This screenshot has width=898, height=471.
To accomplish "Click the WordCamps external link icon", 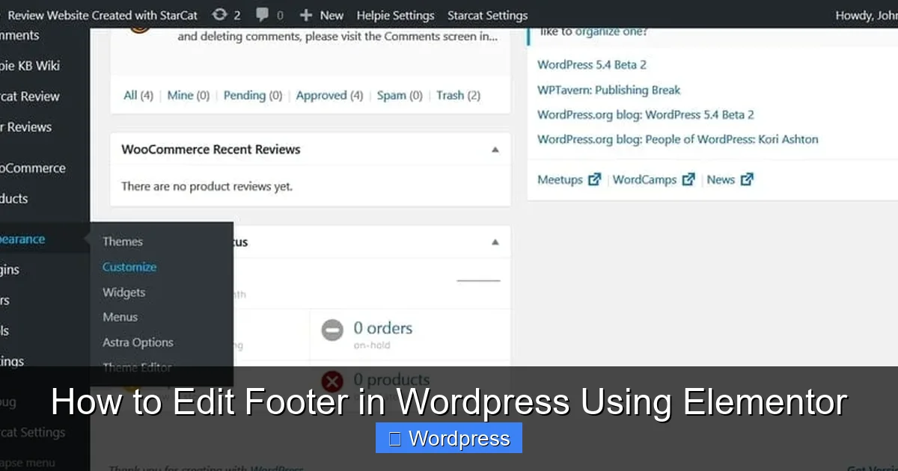I will tap(688, 179).
